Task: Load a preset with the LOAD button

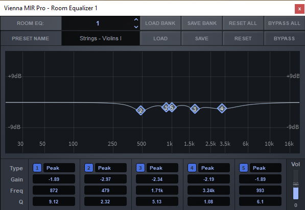Action: point(160,38)
